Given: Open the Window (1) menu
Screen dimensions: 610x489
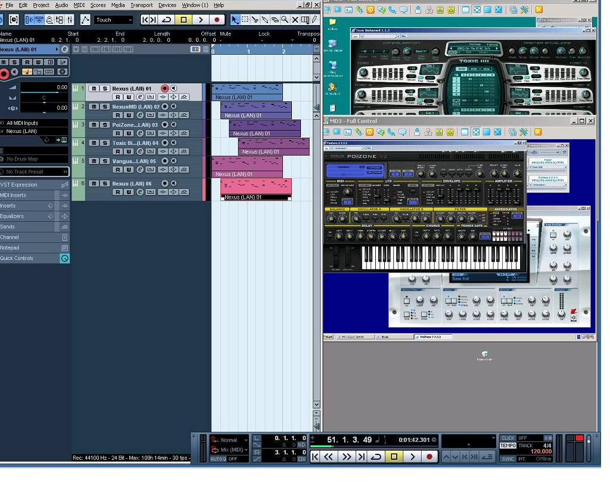Looking at the screenshot, I should click(195, 5).
